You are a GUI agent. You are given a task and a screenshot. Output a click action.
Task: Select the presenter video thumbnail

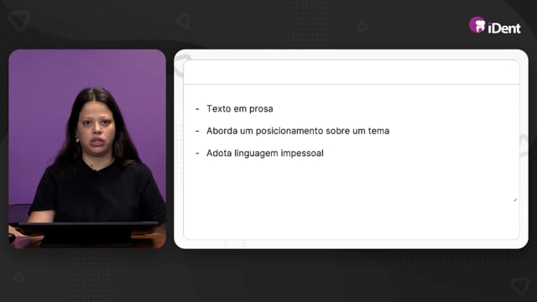click(x=87, y=149)
